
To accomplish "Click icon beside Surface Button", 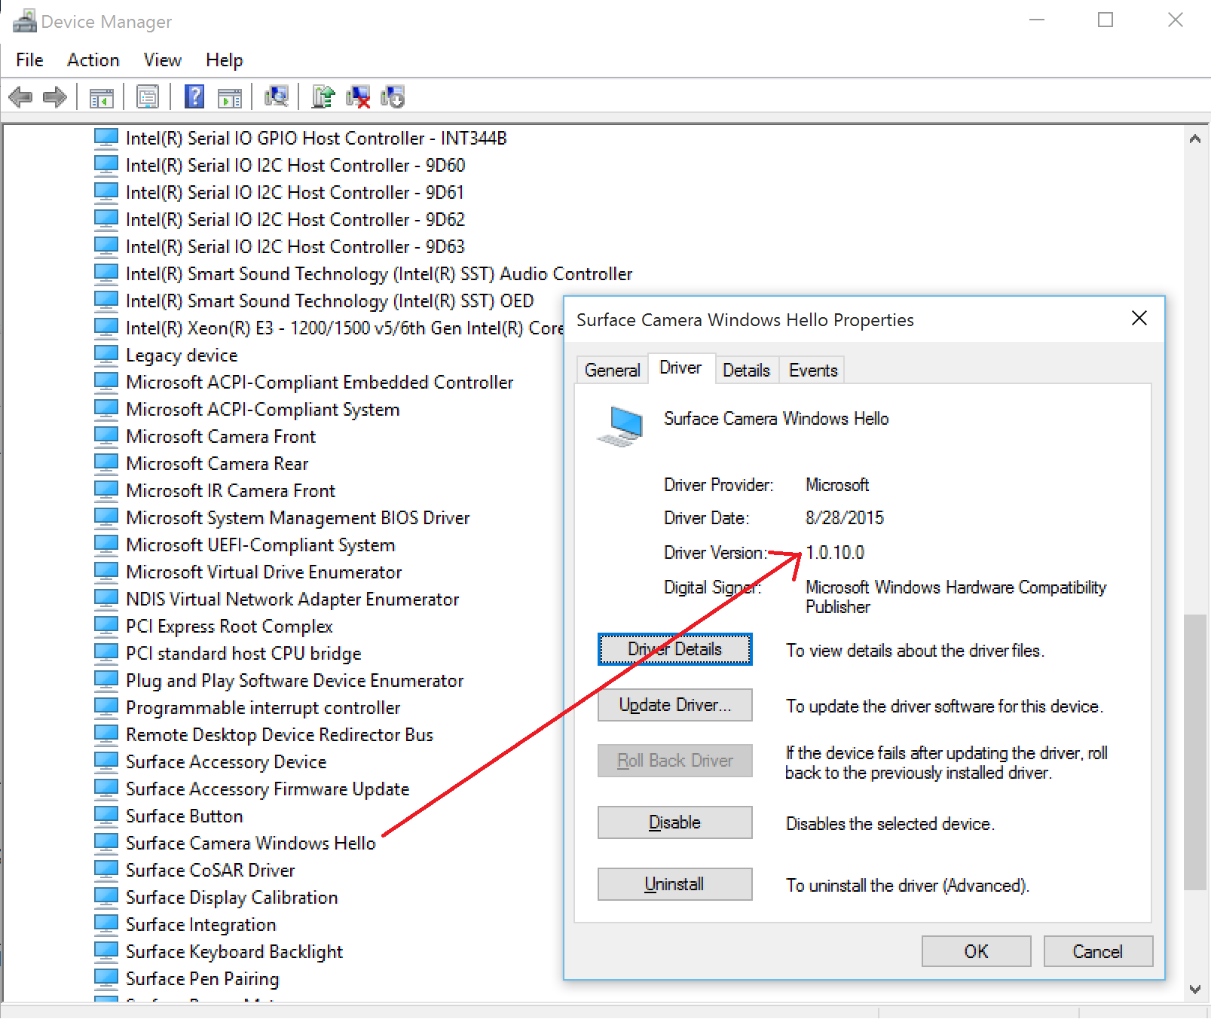I will (x=106, y=816).
